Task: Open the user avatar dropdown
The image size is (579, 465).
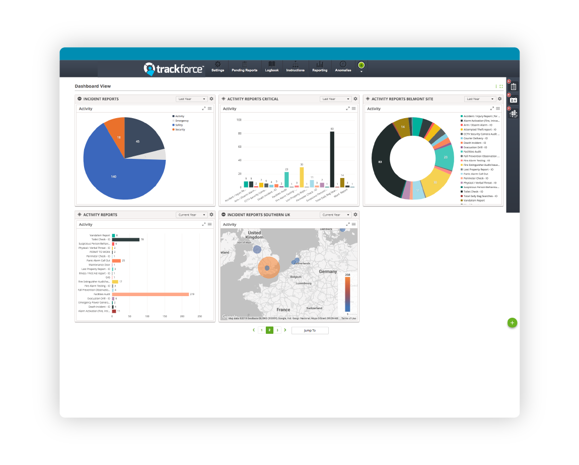Action: tap(360, 66)
